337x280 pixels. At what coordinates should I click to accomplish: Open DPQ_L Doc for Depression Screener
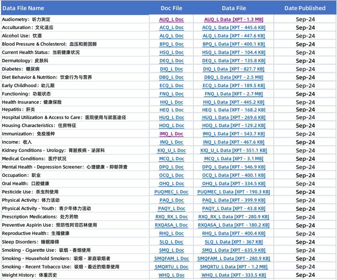172,167
